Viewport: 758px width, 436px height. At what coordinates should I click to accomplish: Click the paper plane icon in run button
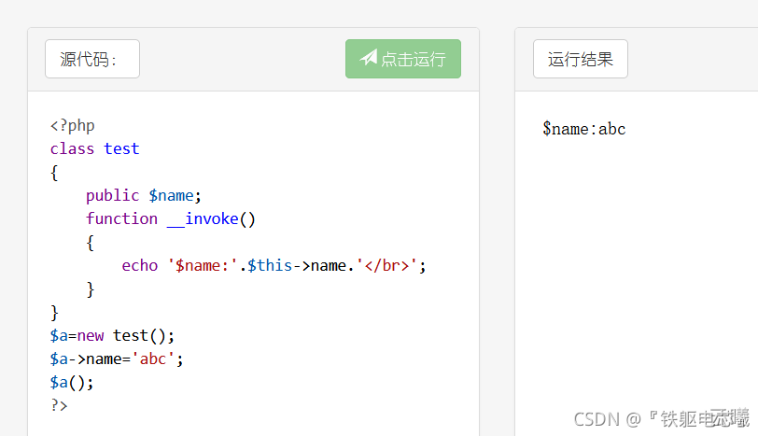[369, 58]
